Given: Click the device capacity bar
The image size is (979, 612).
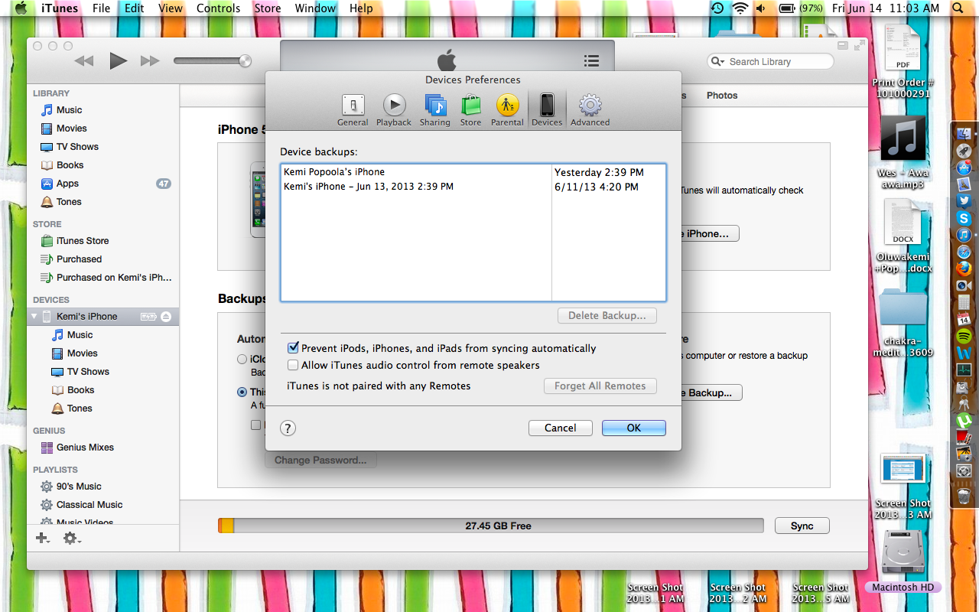Looking at the screenshot, I should point(491,526).
